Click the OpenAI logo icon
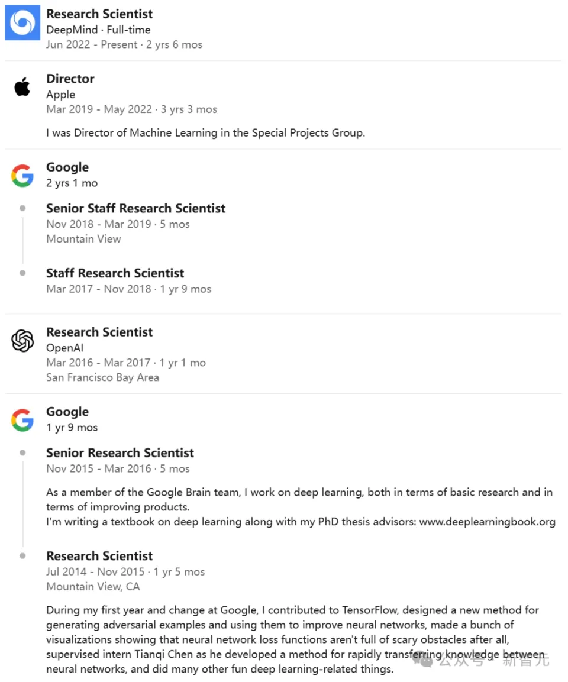The height and width of the screenshot is (682, 568). 22,340
